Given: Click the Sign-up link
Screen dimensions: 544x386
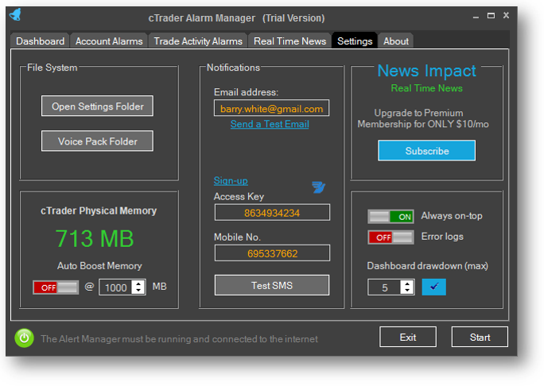Looking at the screenshot, I should pyautogui.click(x=231, y=180).
